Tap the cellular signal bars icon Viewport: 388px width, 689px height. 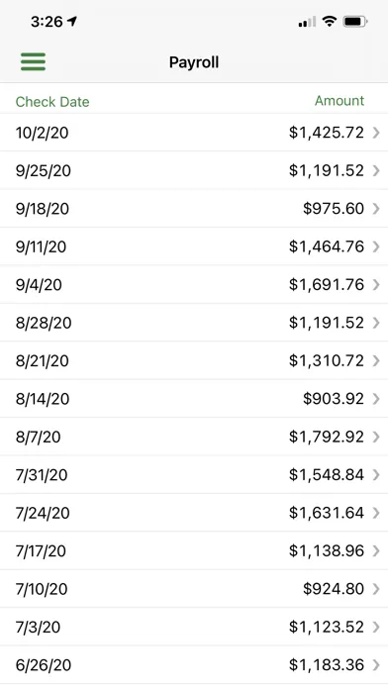[x=307, y=22]
